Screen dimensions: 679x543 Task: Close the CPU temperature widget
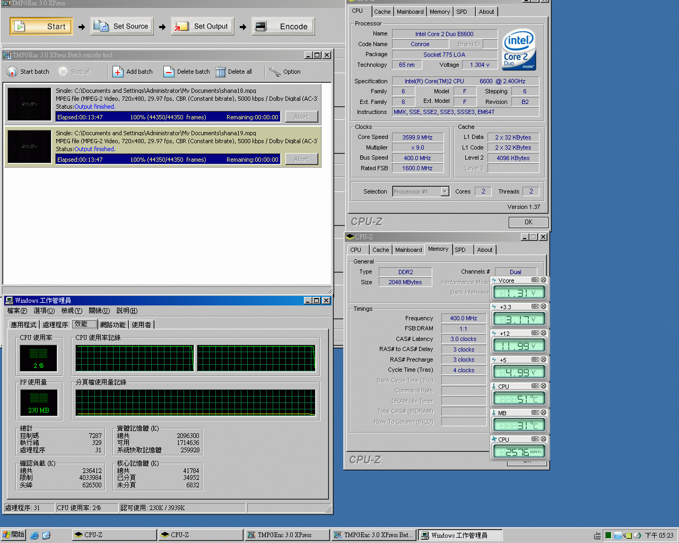543,386
